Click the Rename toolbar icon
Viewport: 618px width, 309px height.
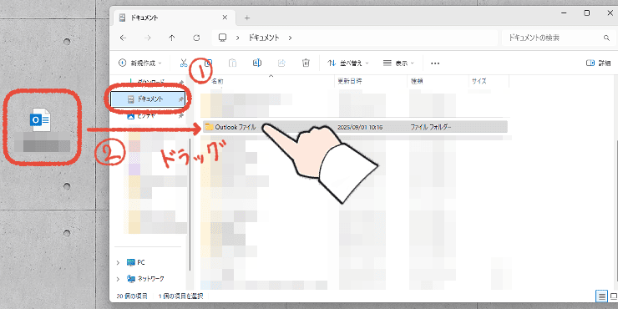257,63
